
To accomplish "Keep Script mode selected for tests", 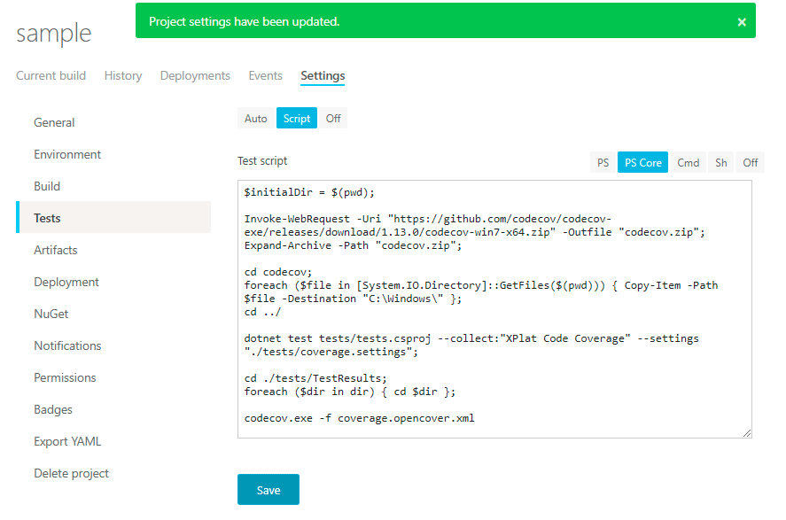I will 296,117.
